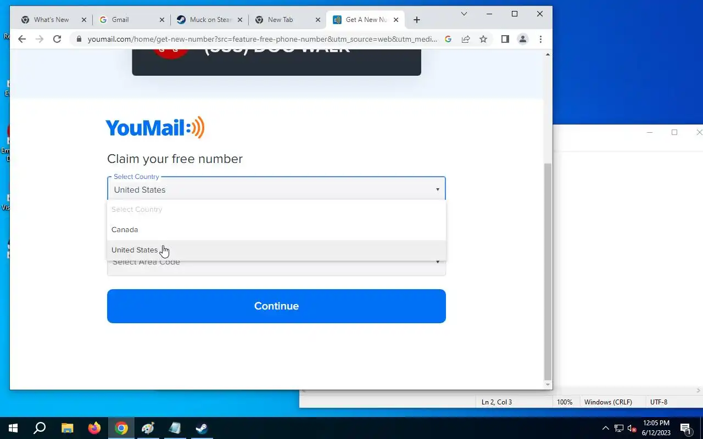The image size is (703, 439).
Task: Click the UTF-8 encoding label in Notepad
Action: click(x=659, y=402)
